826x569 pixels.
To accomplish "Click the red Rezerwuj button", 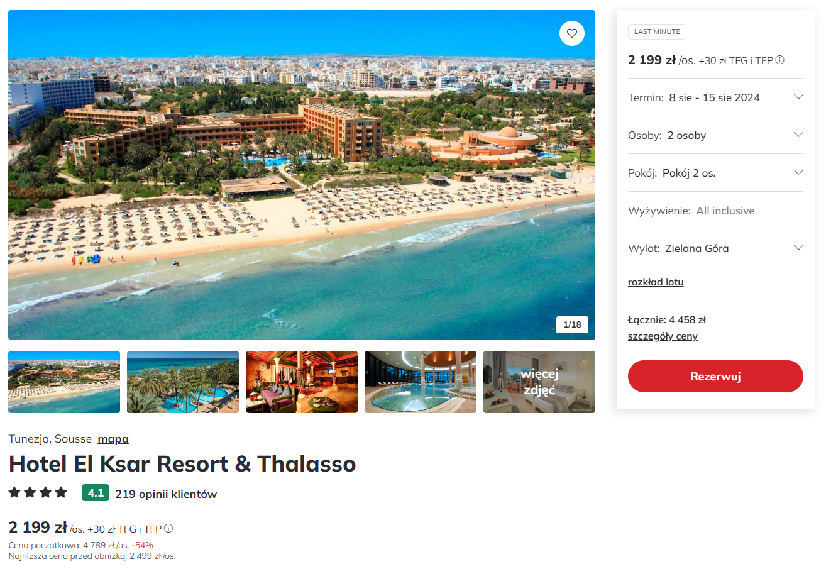I will point(715,377).
